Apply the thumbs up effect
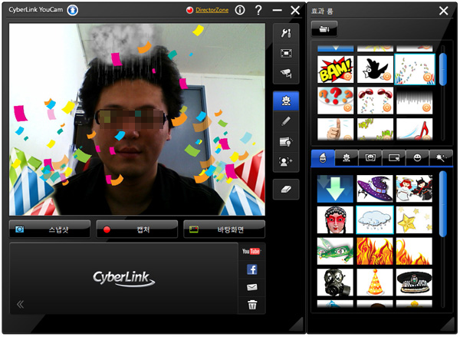Screen dimensions: 460x337 tap(335, 129)
